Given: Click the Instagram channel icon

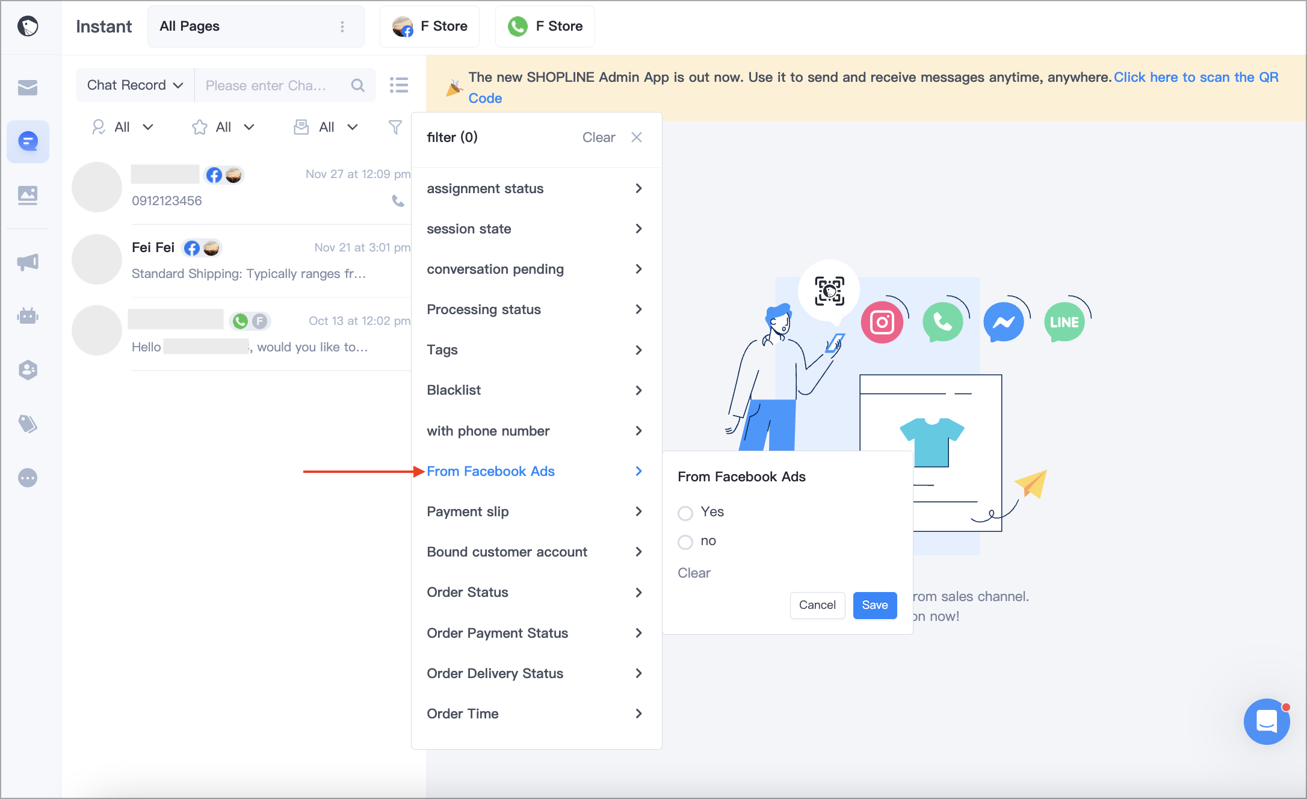Looking at the screenshot, I should click(882, 322).
